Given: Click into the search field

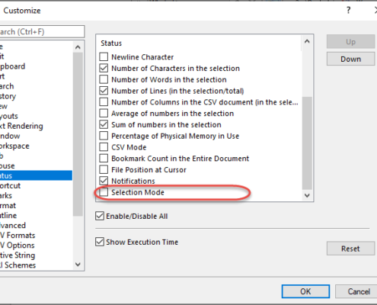Looking at the screenshot, I should coord(42,31).
